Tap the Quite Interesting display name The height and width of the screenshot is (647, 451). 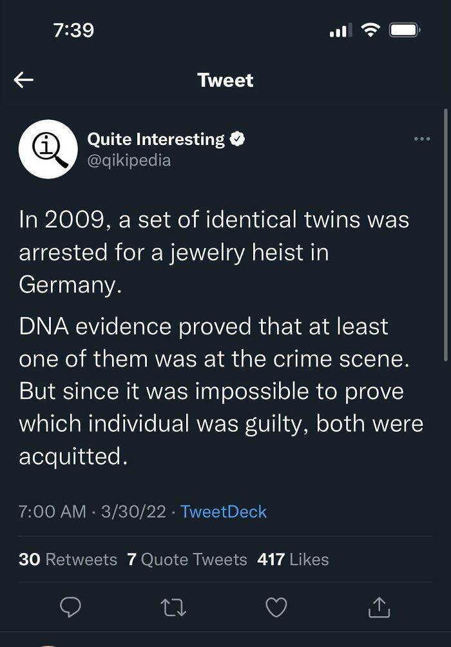coord(156,139)
